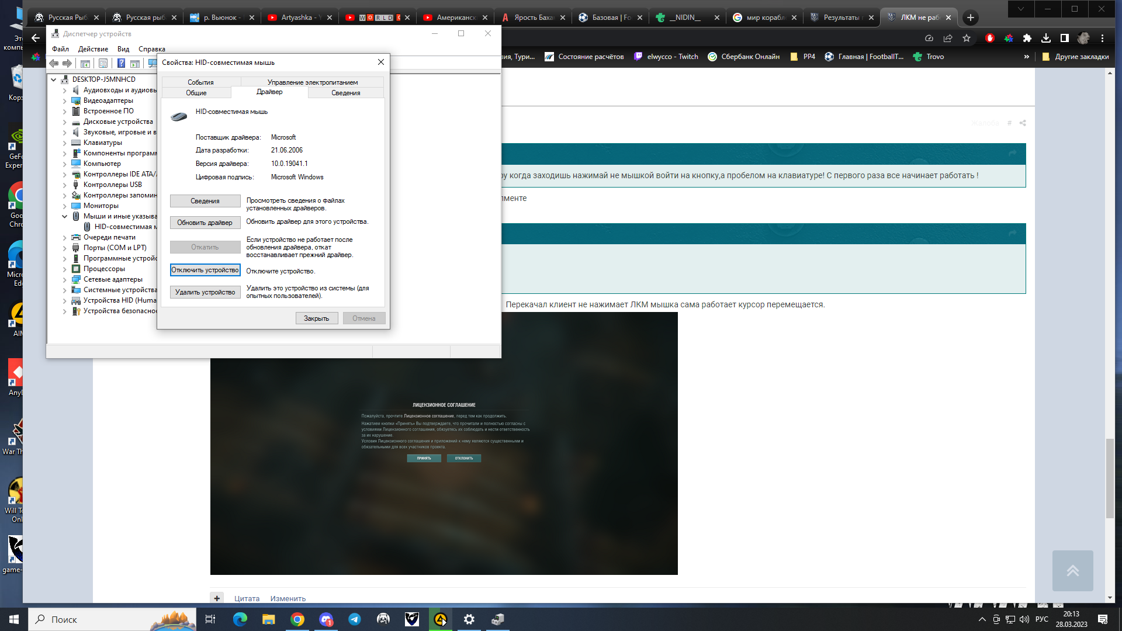Open the Сбербанк Онлайн bookmark
Viewport: 1122px width, 631px height.
coord(743,57)
